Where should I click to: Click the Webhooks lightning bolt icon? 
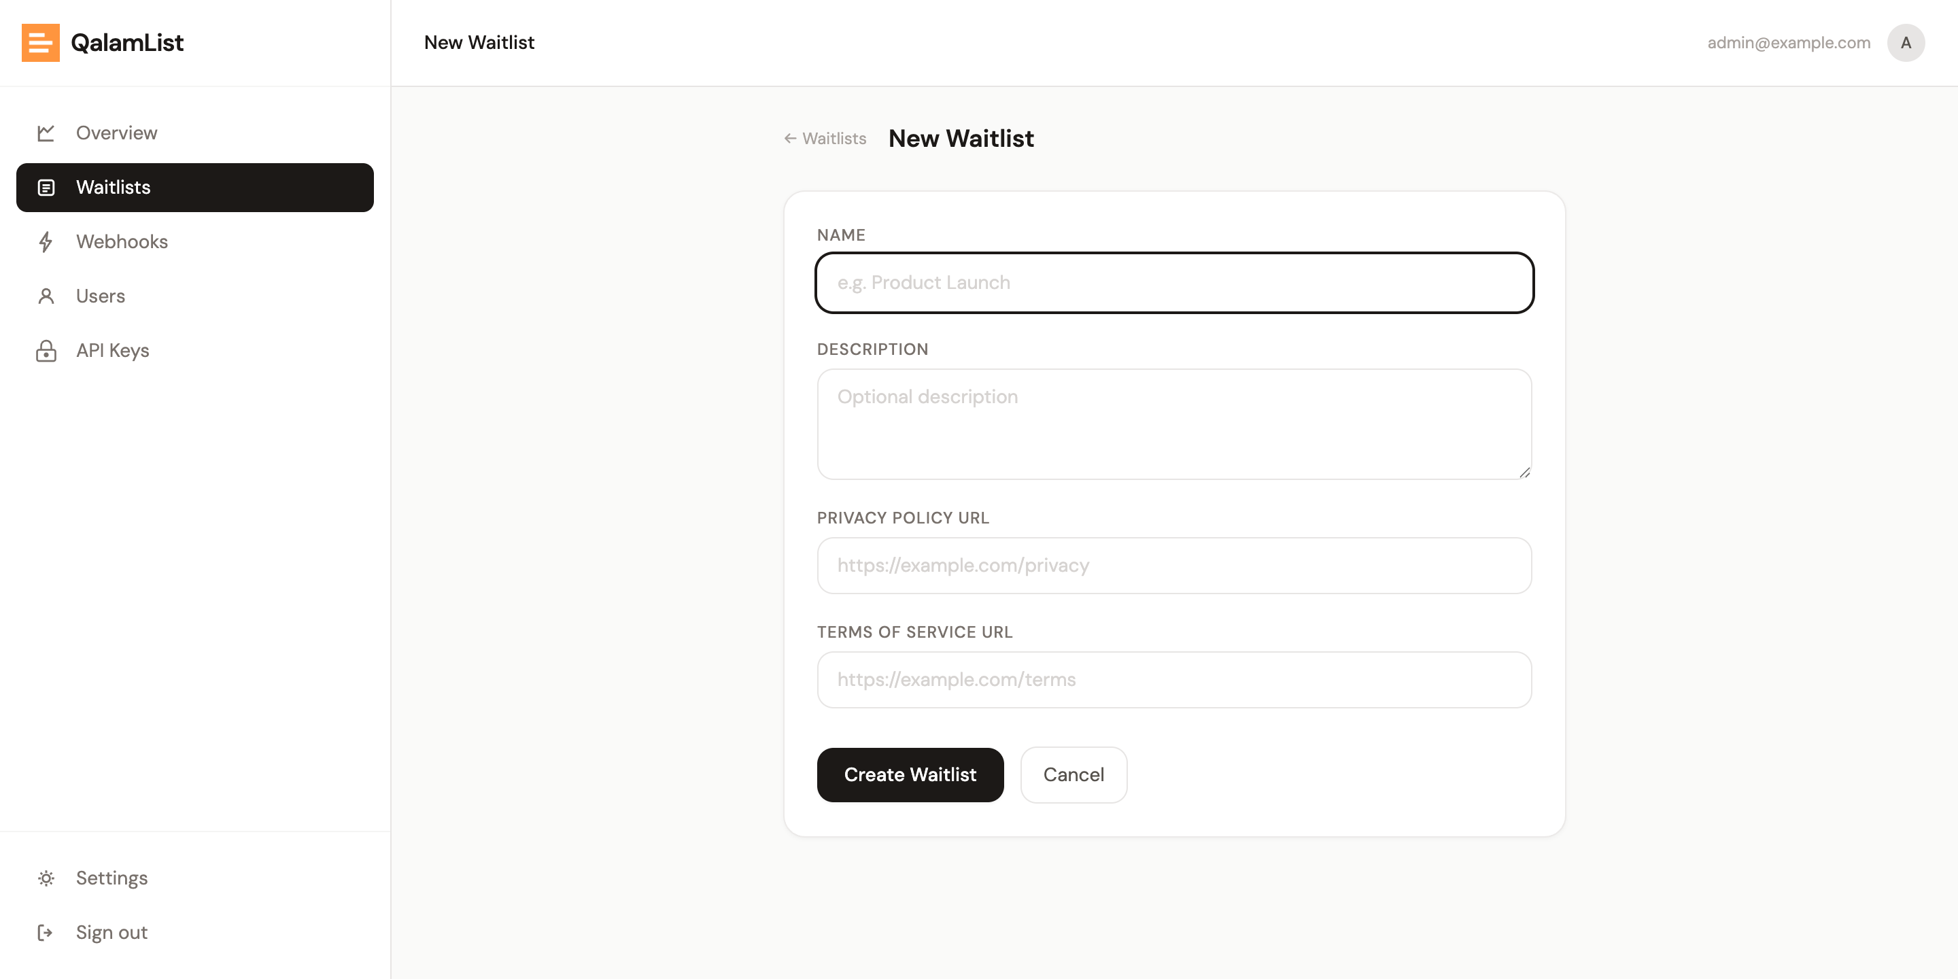click(x=46, y=242)
